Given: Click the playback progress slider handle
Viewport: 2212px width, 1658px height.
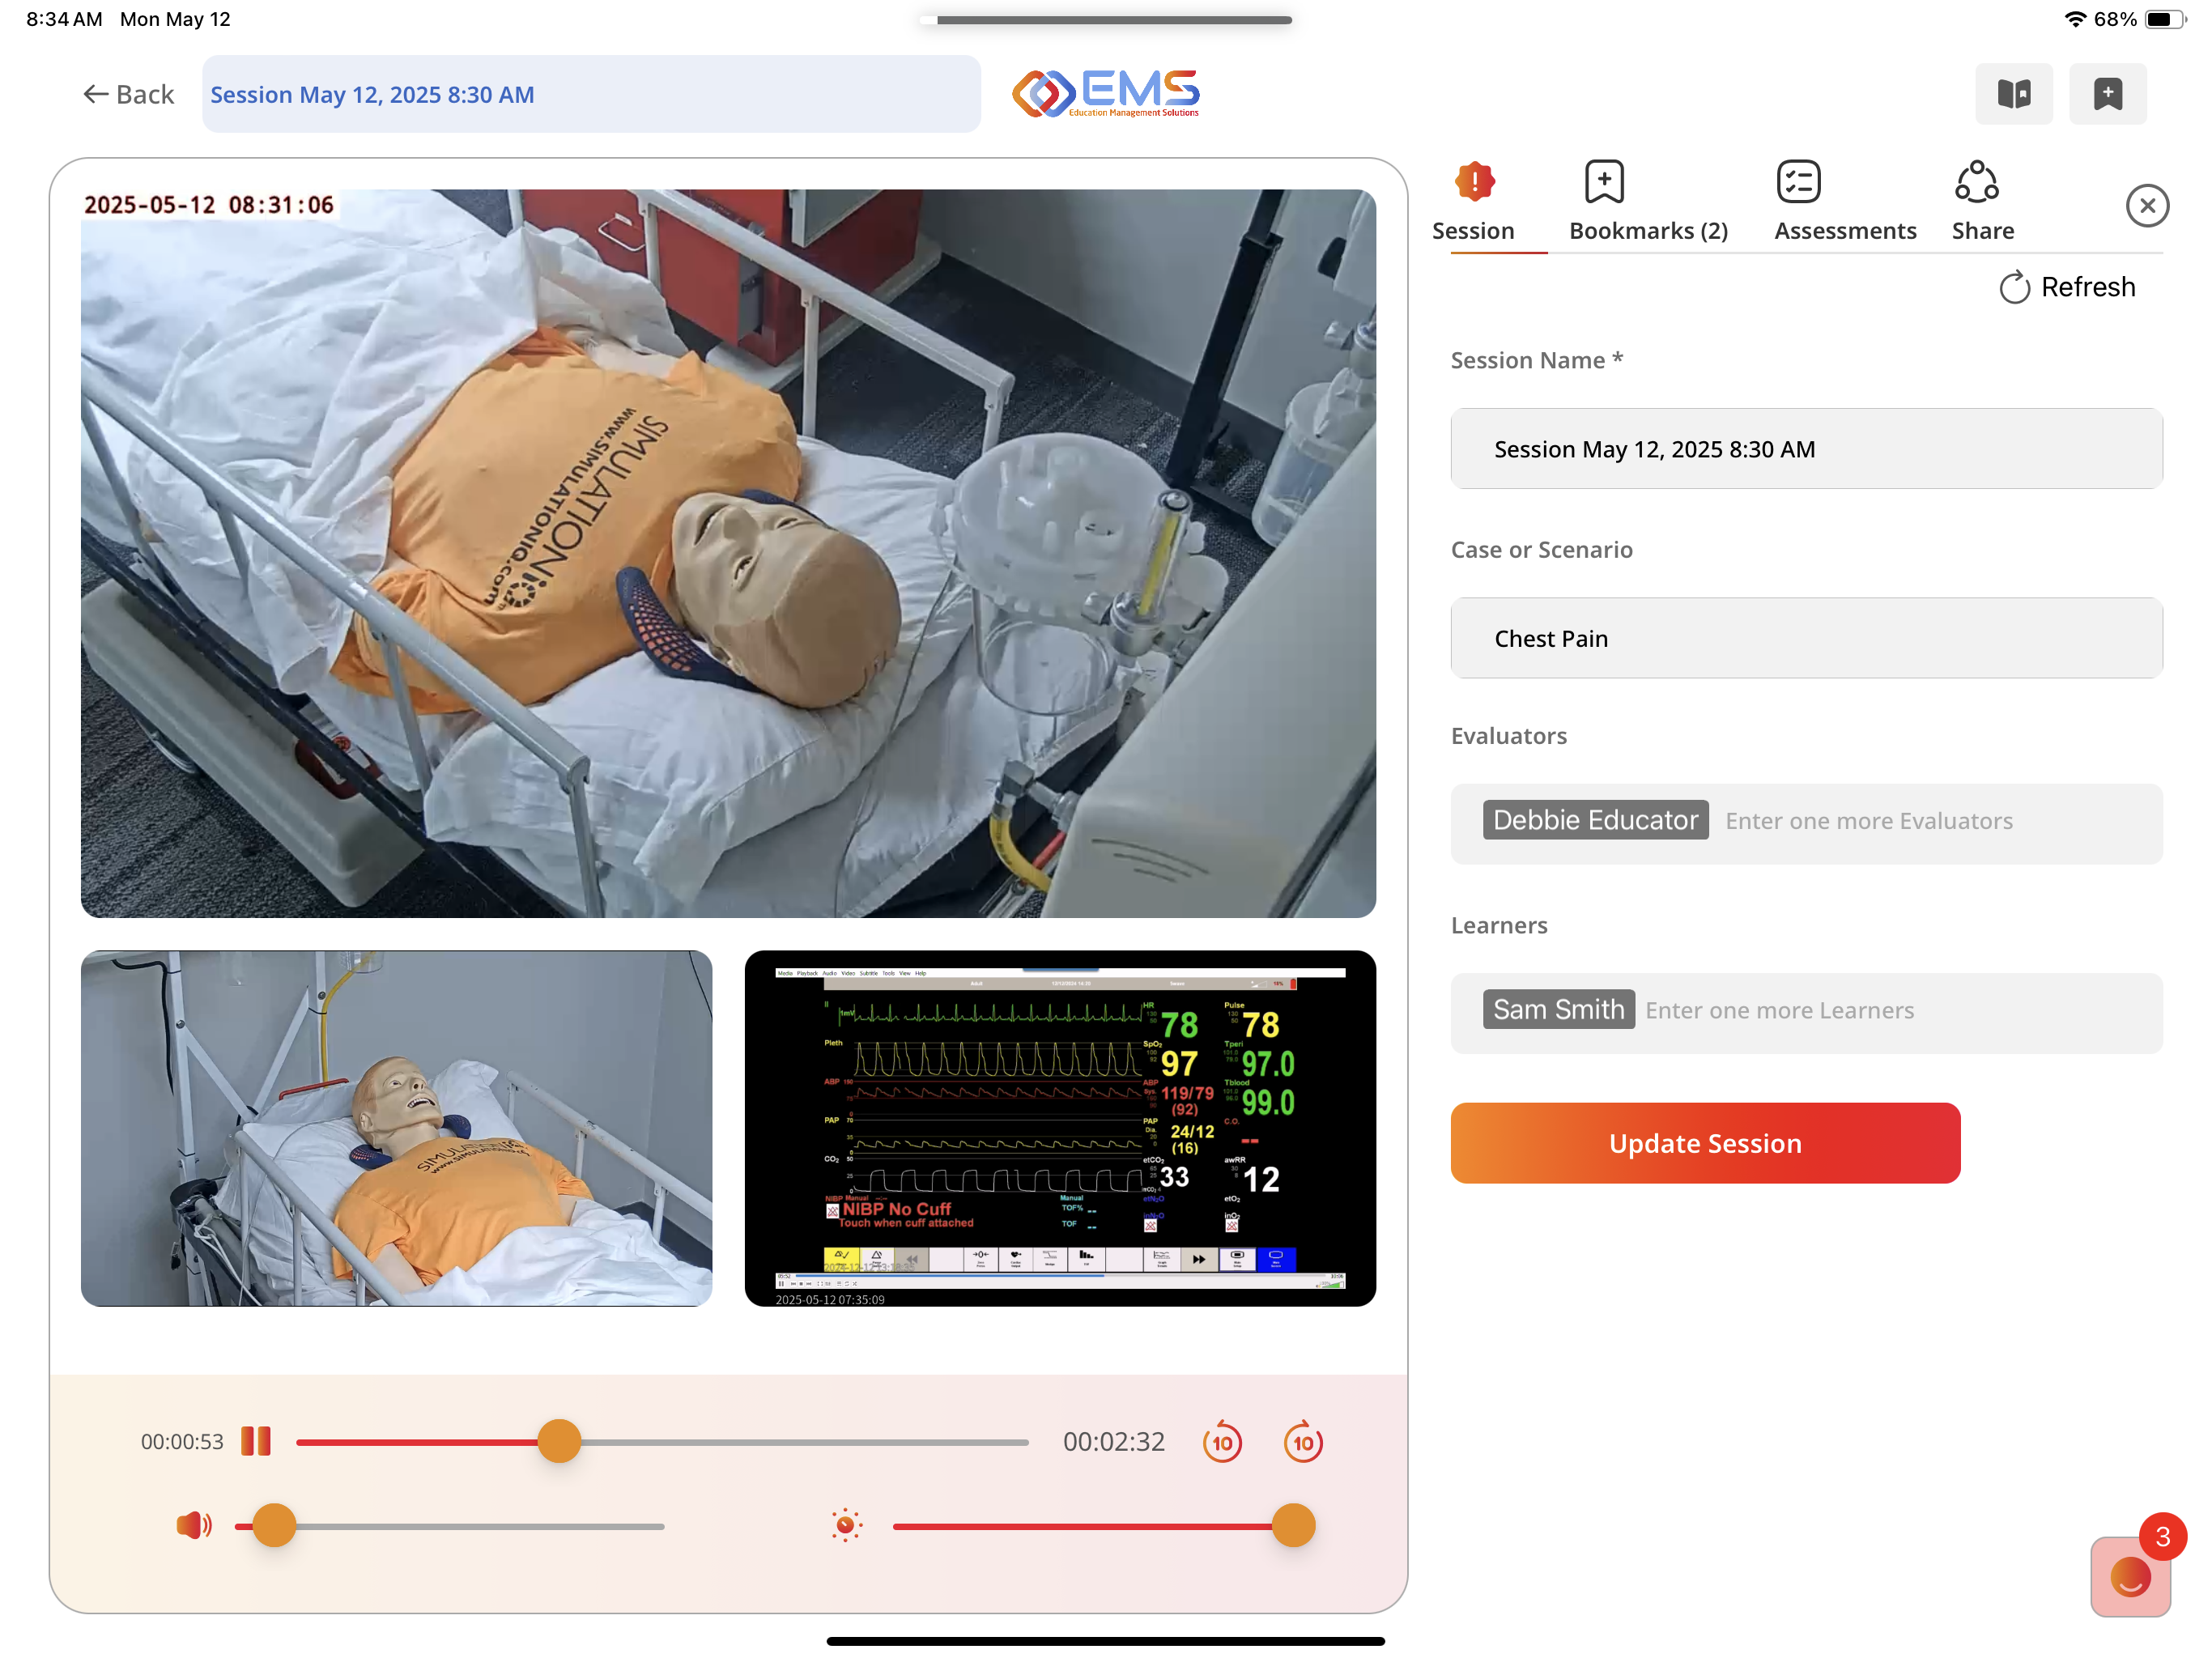Looking at the screenshot, I should tap(559, 1441).
